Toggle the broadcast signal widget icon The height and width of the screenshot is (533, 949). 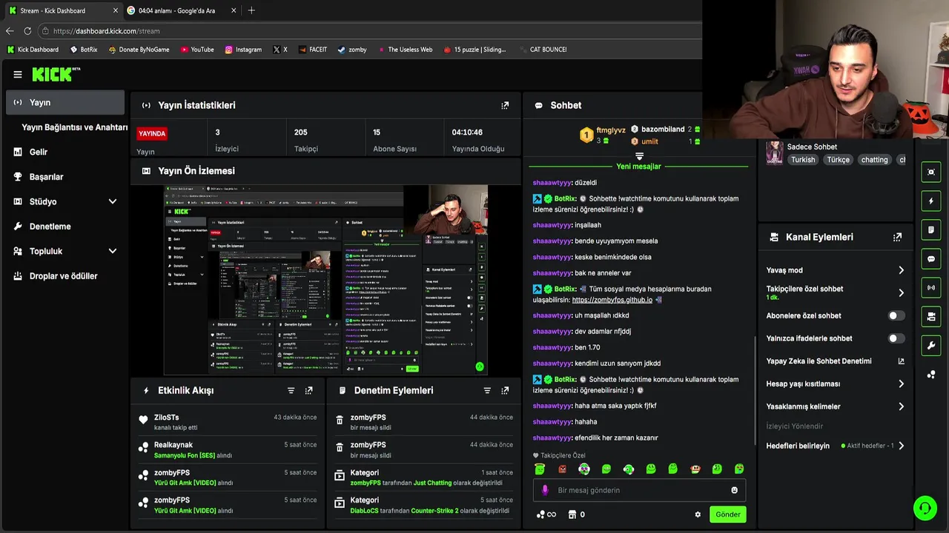pos(931,287)
